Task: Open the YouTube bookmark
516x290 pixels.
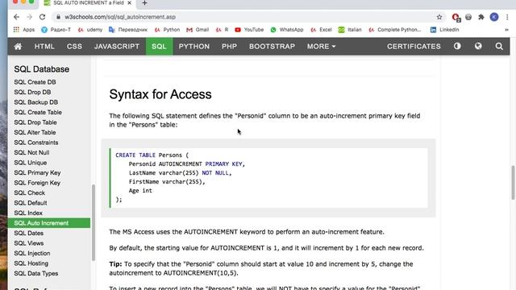Action: (249, 30)
